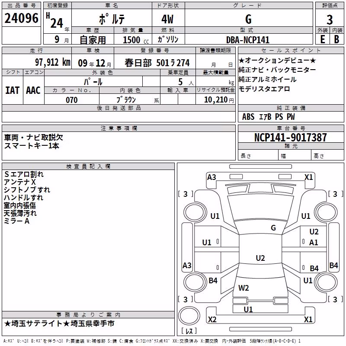
Task: Select the 最大積載量 header
Action: pyautogui.click(x=215, y=72)
